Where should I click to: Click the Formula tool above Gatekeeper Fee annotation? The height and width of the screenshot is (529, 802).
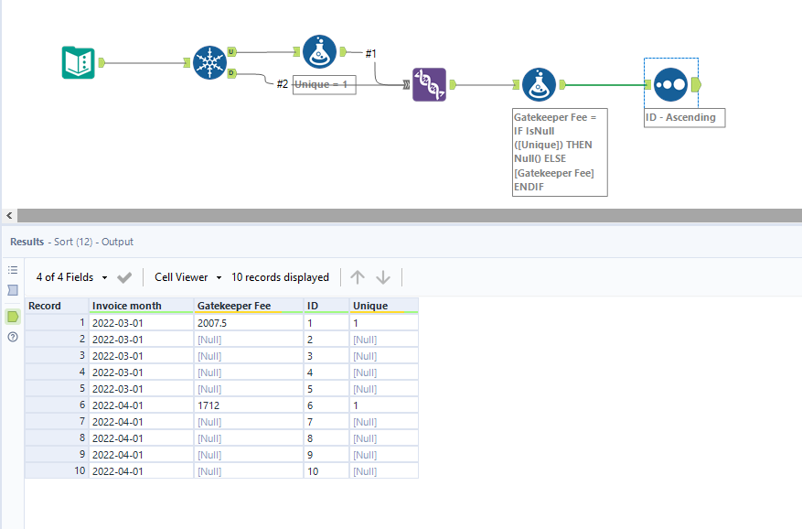[540, 84]
